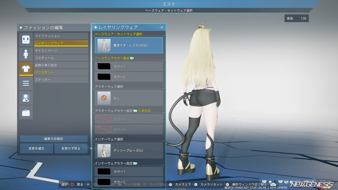Open アクセサリー menu item
This screenshot has height=190, width=338.
point(61,73)
